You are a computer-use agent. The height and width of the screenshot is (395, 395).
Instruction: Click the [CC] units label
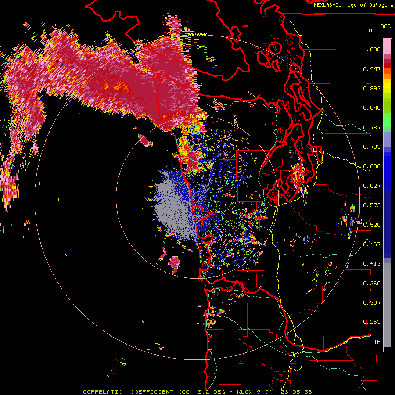click(x=375, y=30)
